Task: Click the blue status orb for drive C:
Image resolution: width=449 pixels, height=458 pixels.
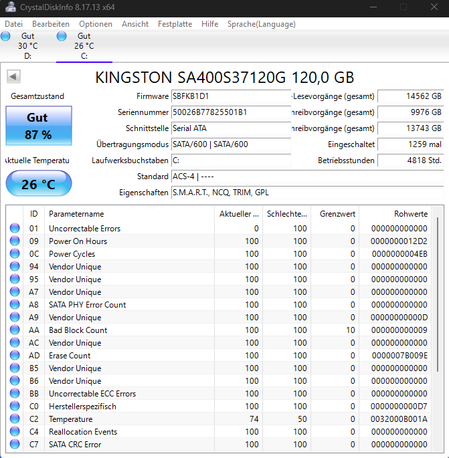Action: click(x=62, y=36)
